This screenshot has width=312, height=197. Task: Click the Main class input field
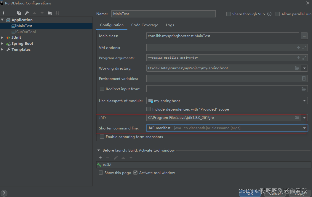coord(223,36)
